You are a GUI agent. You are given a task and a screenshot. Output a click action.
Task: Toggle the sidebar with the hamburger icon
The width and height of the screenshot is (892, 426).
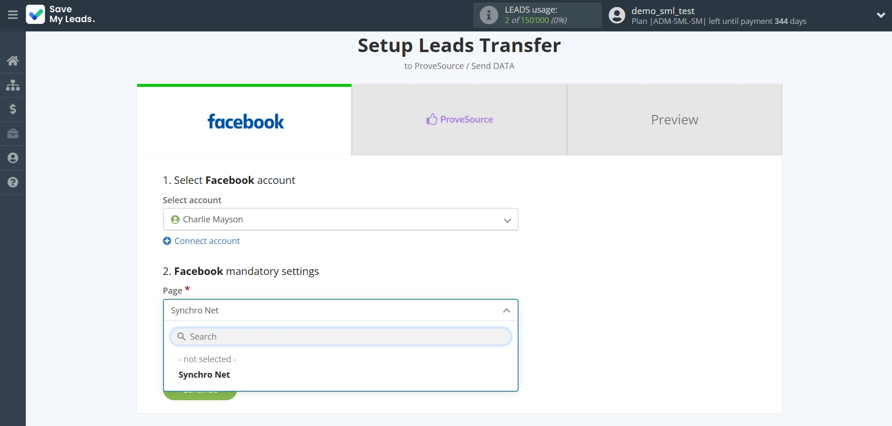13,15
